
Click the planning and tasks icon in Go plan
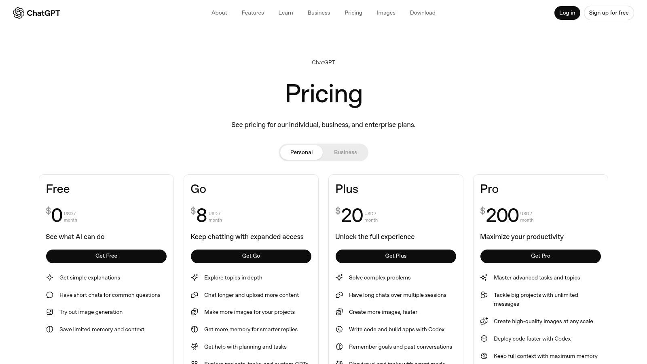point(195,347)
